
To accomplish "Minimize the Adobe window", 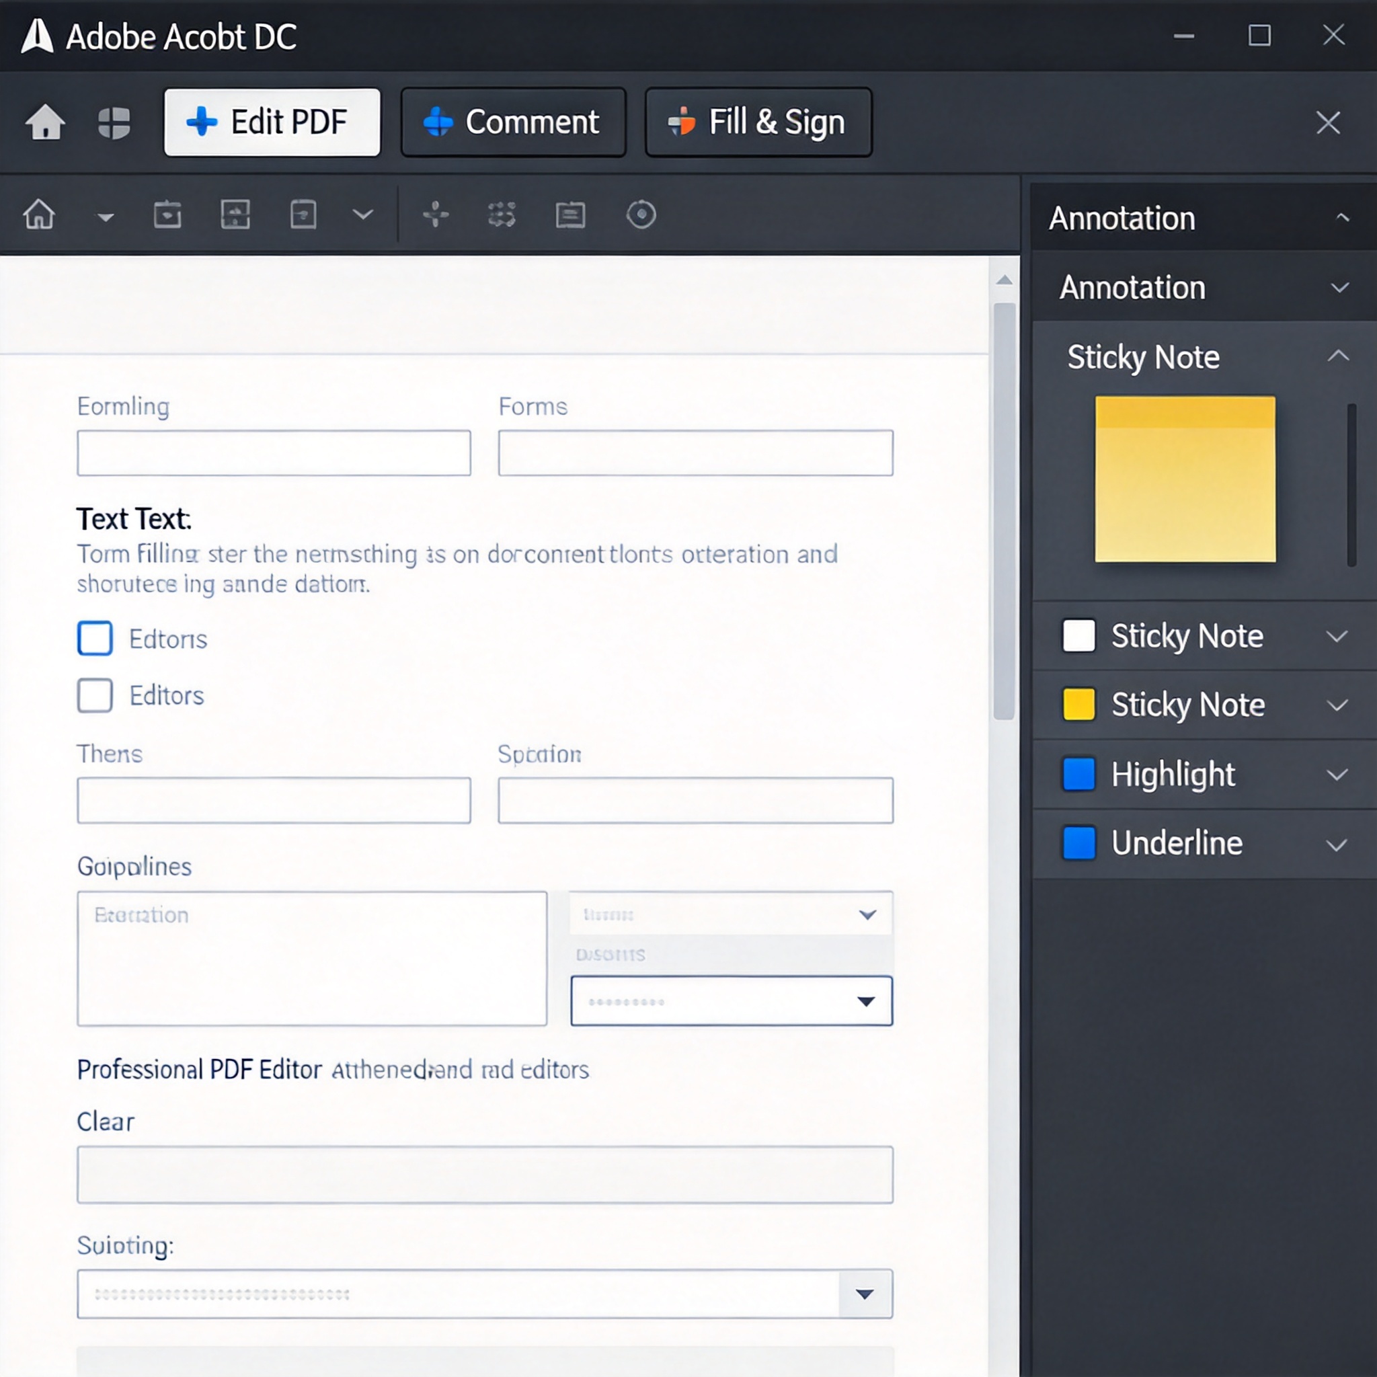I will click(1184, 36).
